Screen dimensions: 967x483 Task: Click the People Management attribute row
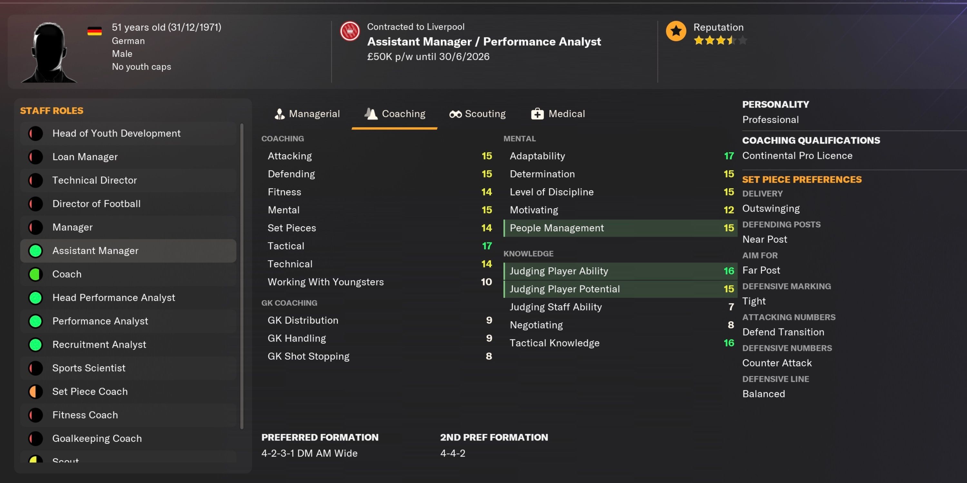pos(620,228)
